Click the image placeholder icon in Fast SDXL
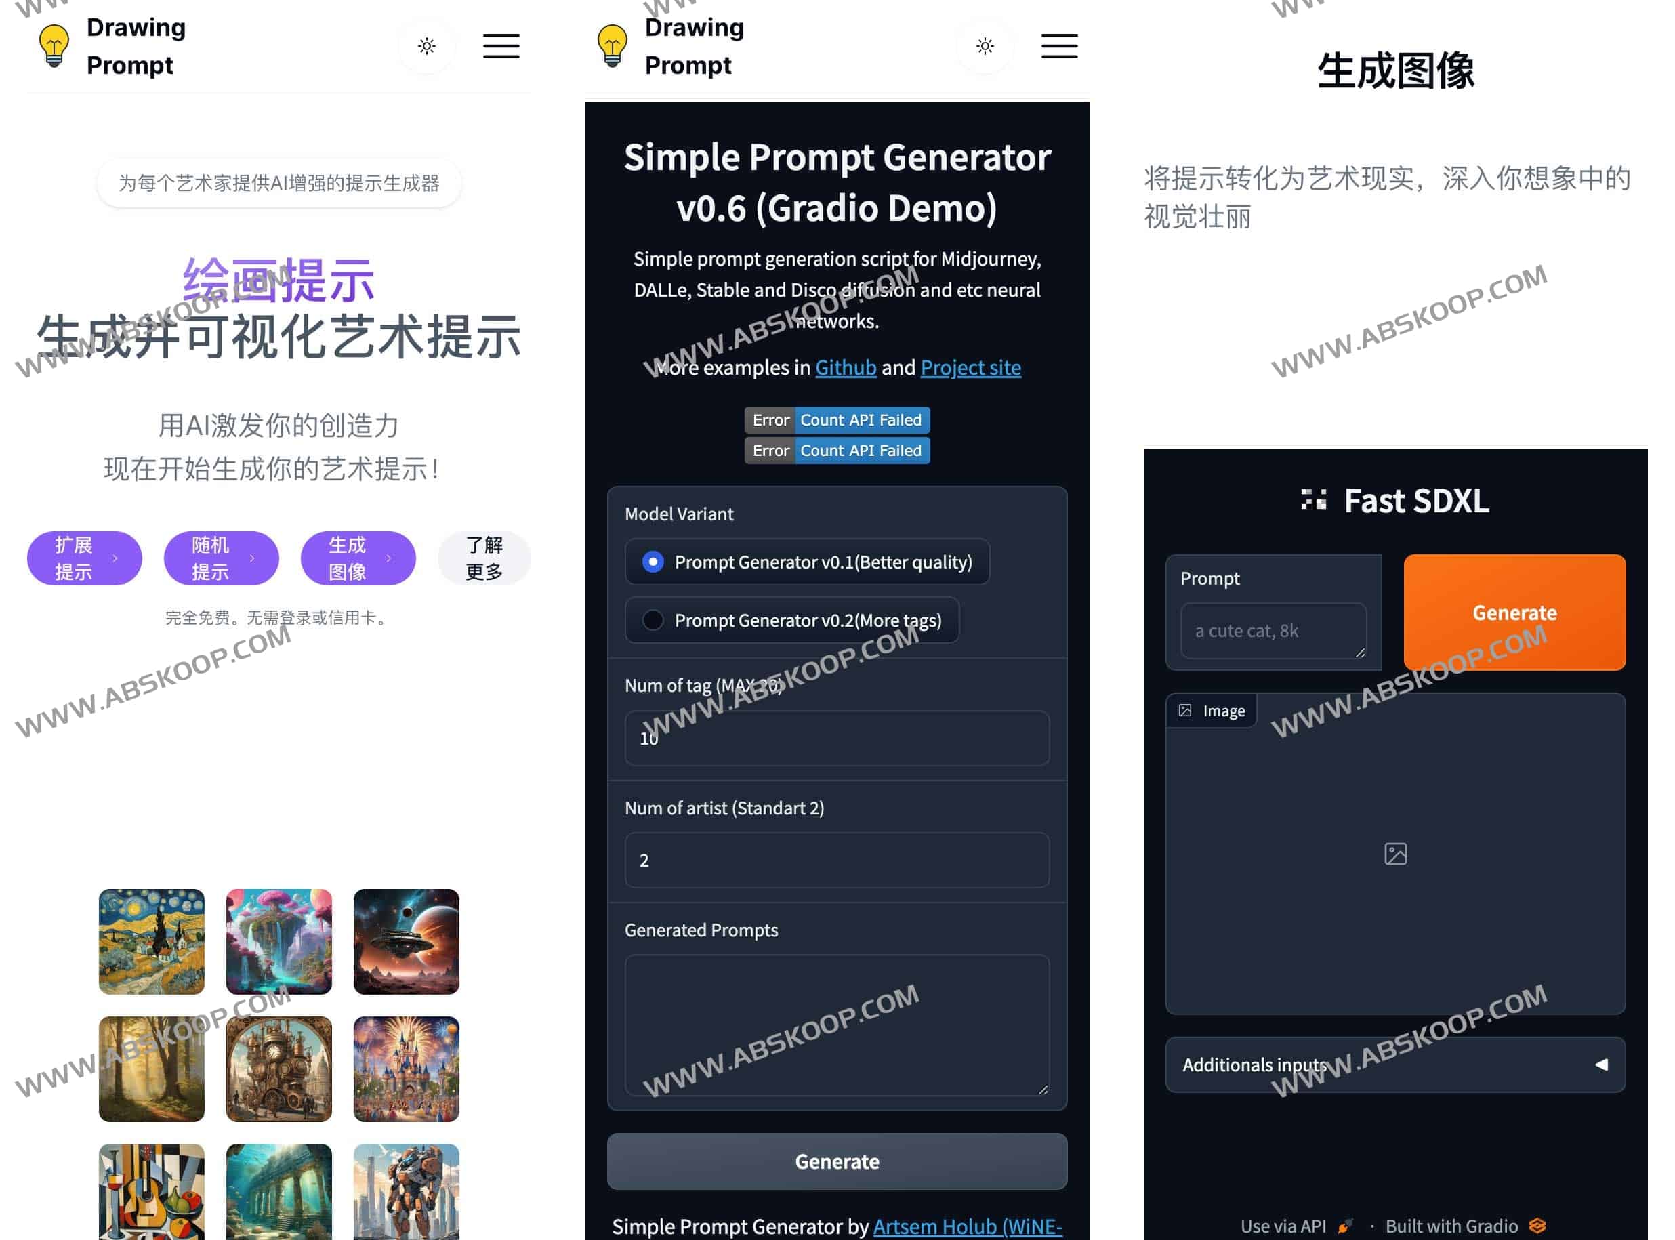 1395,853
